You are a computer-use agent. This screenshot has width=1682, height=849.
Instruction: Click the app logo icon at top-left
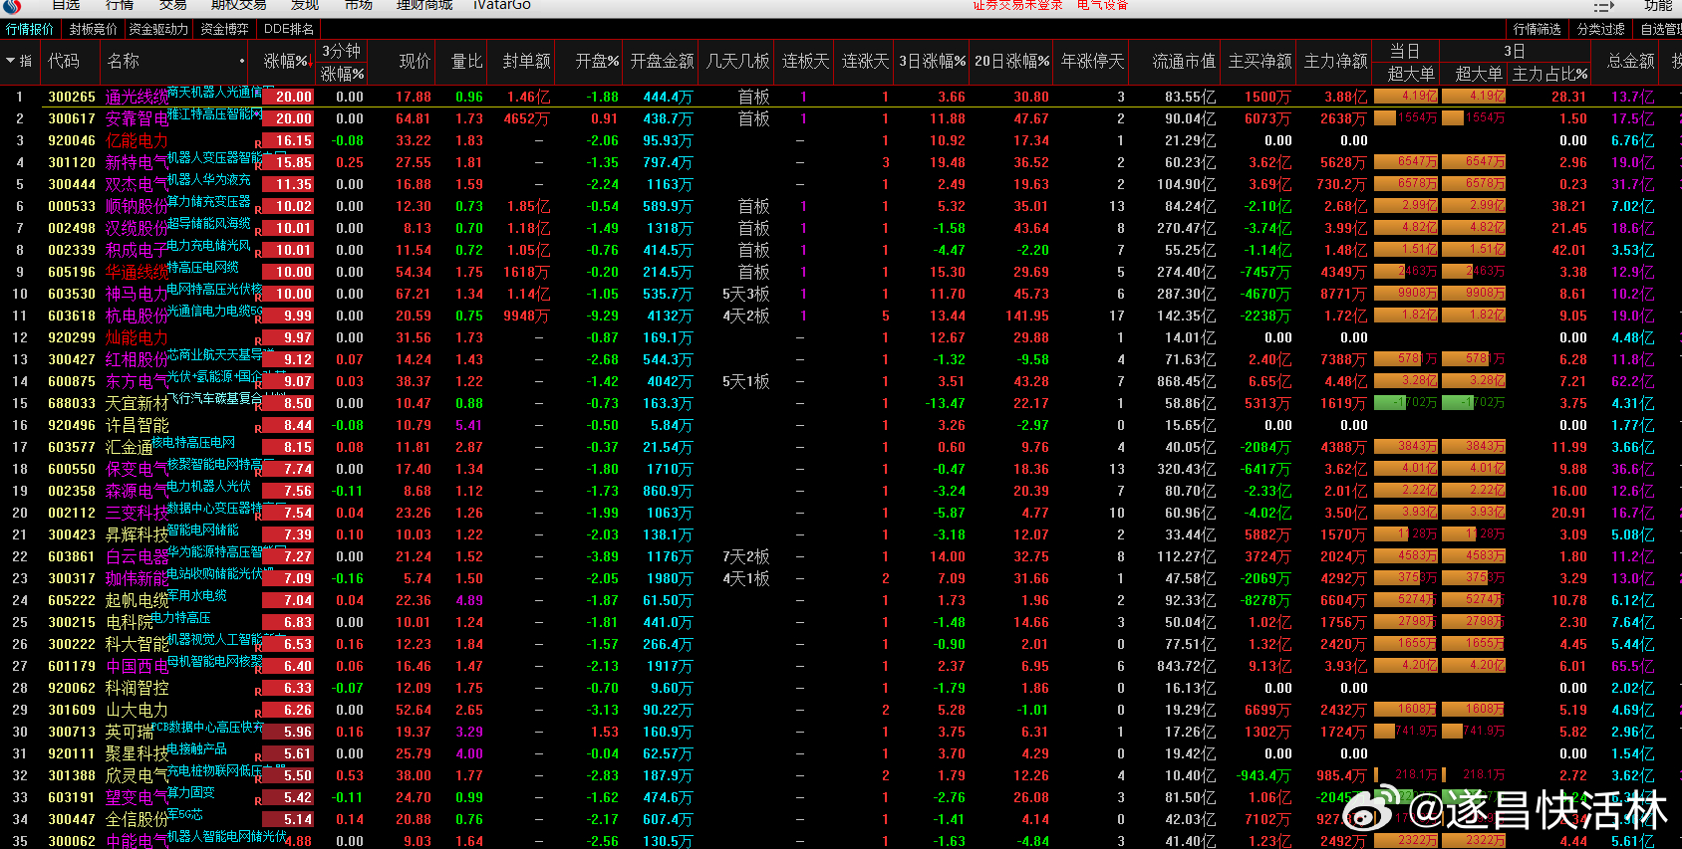(11, 5)
